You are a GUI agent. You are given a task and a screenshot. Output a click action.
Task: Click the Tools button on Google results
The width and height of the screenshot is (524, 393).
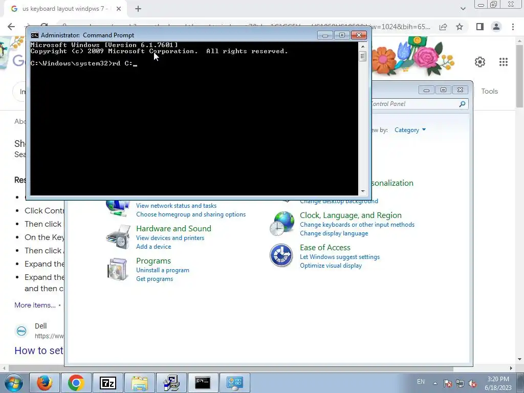click(489, 91)
